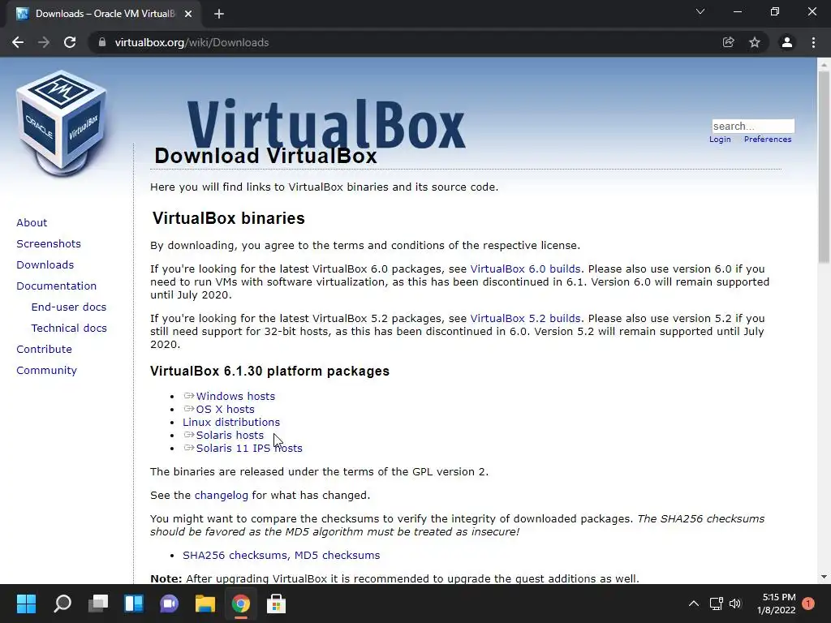
Task: Download the Windows hosts package
Action: click(235, 396)
